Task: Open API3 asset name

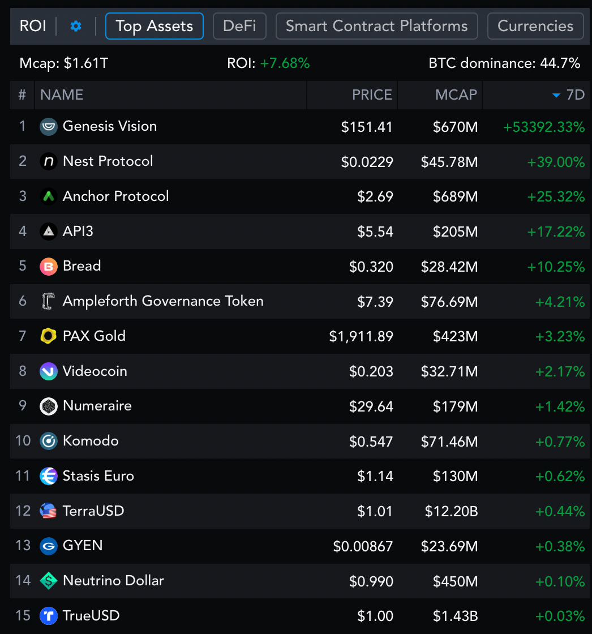Action: pos(78,231)
